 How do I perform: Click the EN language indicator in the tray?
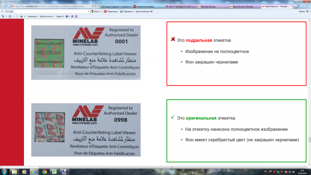tap(265, 172)
